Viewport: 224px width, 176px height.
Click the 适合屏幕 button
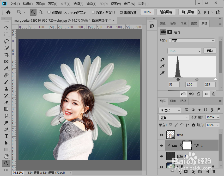(x=166, y=12)
